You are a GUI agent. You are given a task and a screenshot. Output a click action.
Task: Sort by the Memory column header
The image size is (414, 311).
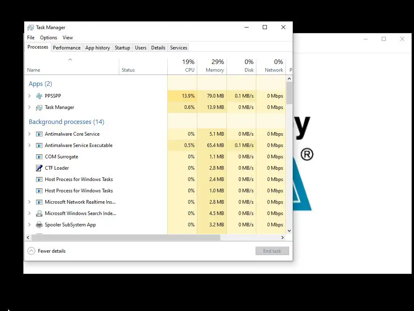coord(212,66)
